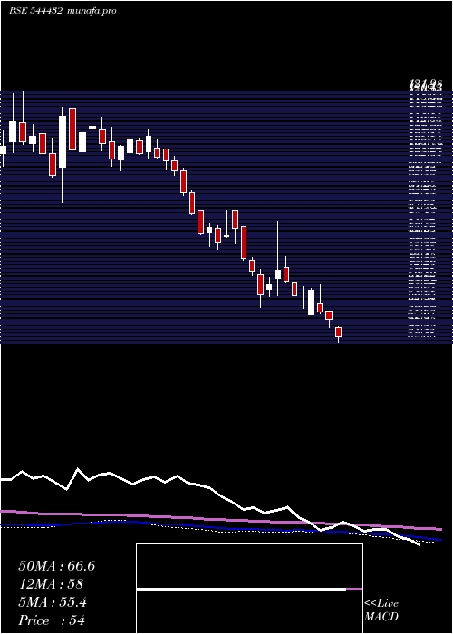Select the '5MA : 55.4' reading

click(x=53, y=602)
